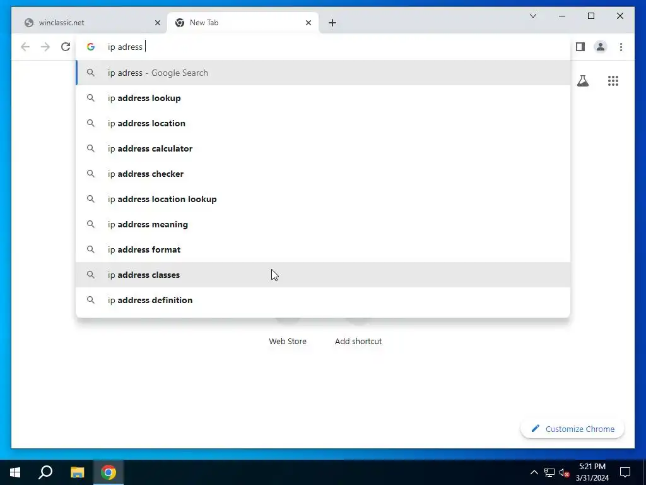Open the Web Store shortcut
Image resolution: width=646 pixels, height=485 pixels.
click(x=288, y=341)
